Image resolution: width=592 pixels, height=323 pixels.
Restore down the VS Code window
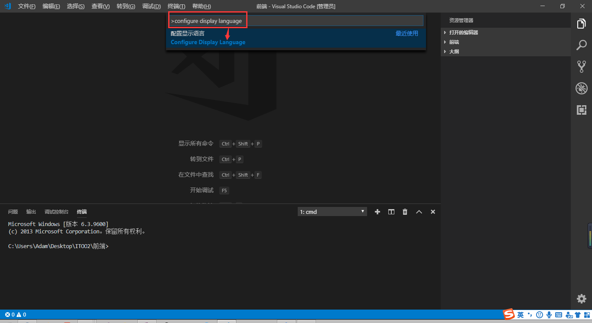562,6
